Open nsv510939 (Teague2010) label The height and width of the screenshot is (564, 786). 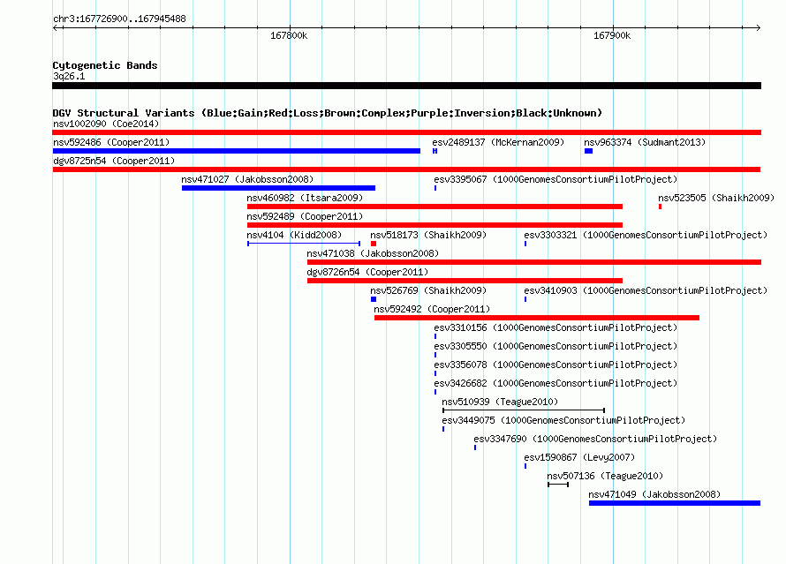pyautogui.click(x=500, y=402)
